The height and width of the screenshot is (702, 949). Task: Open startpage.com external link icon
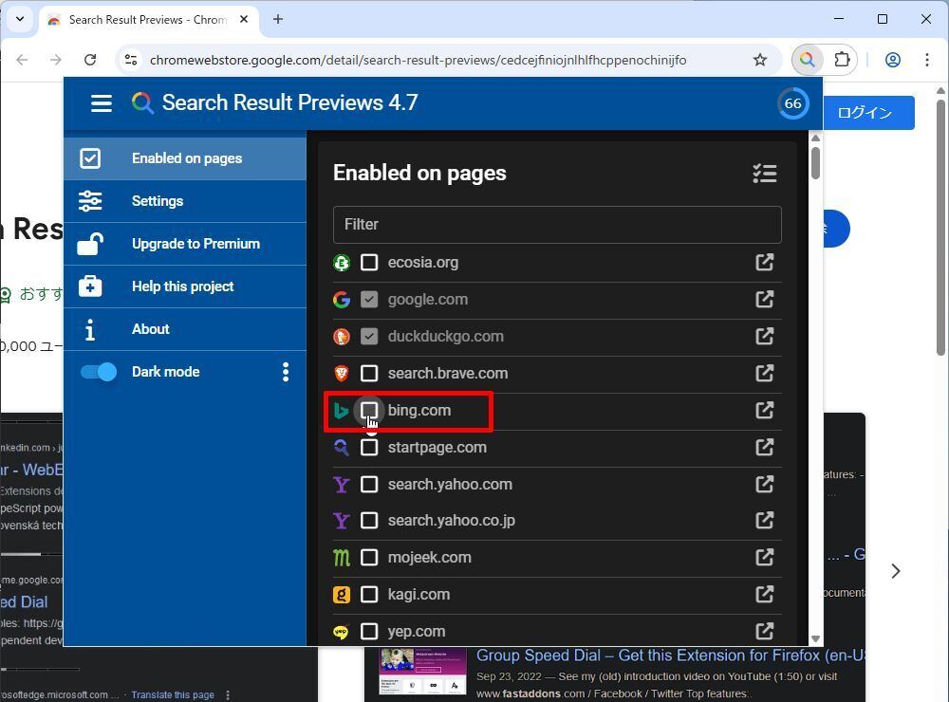coord(764,447)
